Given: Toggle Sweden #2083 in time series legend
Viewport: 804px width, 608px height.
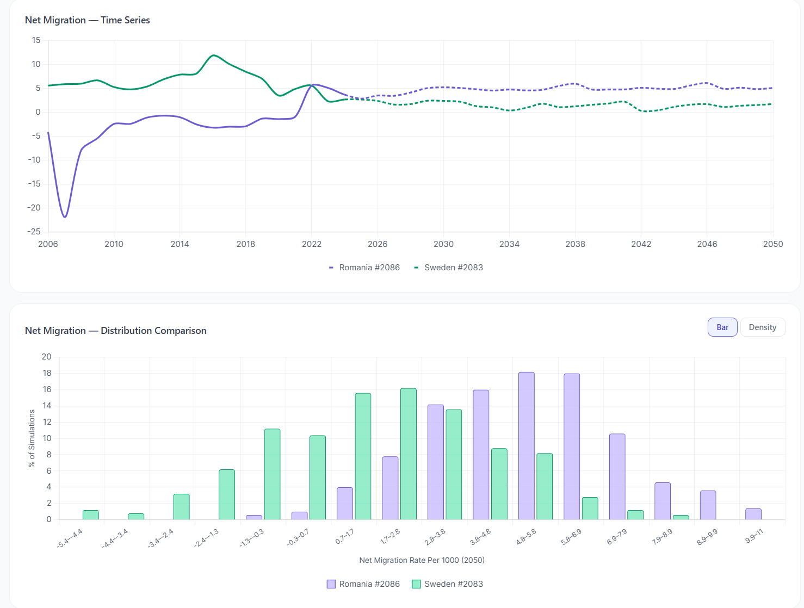Looking at the screenshot, I should [449, 268].
